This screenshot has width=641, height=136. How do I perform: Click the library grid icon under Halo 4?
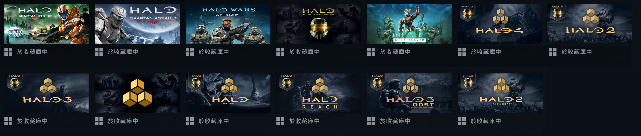coord(462,52)
